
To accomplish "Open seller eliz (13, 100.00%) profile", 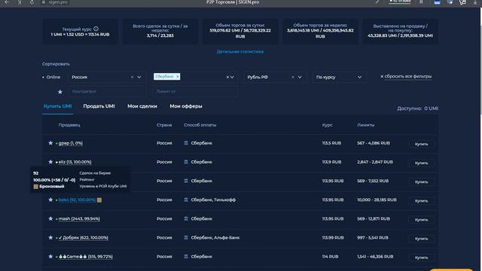I will [75, 163].
